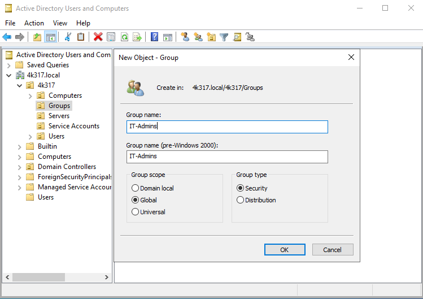Click the Servers OU folder icon

(x=41, y=116)
